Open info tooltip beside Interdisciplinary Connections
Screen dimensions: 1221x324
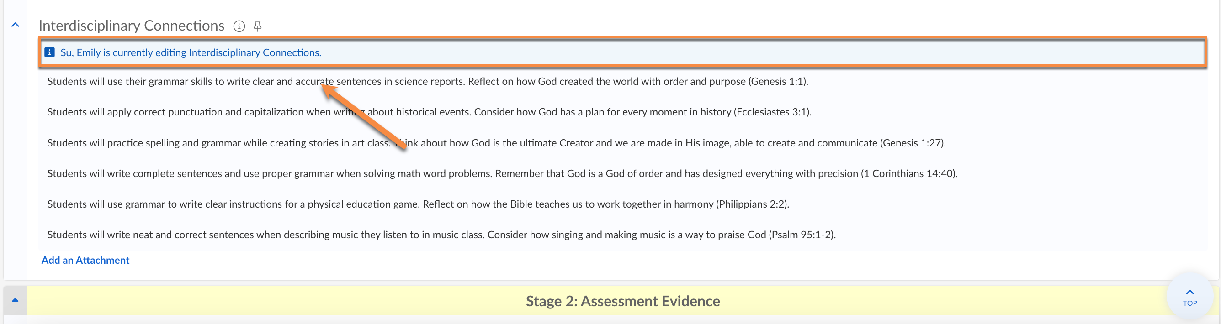click(239, 26)
